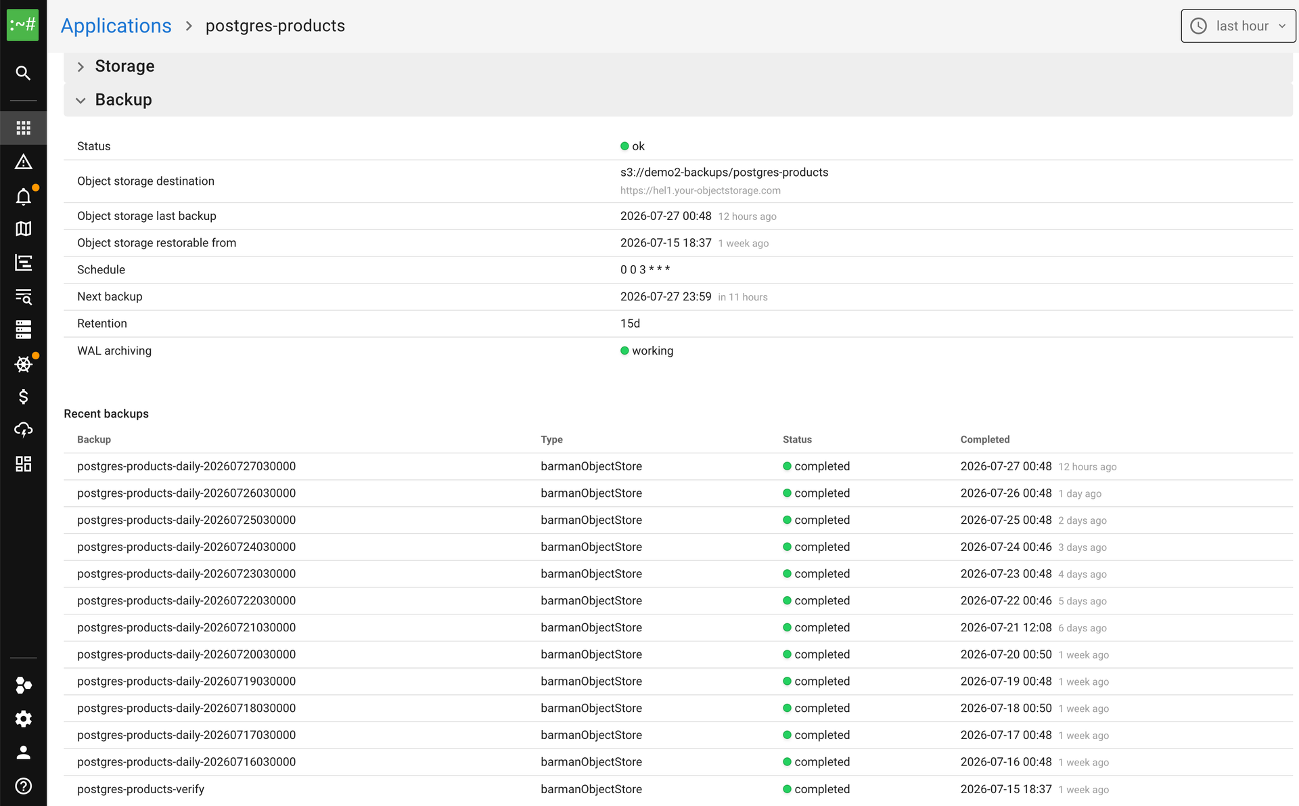Click the clock icon in time selector
Viewport: 1299px width, 806px height.
[1198, 26]
